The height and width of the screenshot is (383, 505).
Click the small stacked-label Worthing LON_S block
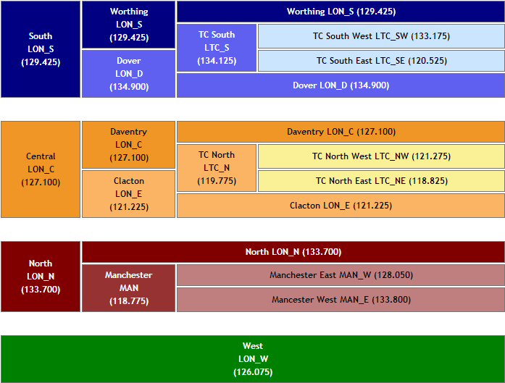click(x=128, y=25)
